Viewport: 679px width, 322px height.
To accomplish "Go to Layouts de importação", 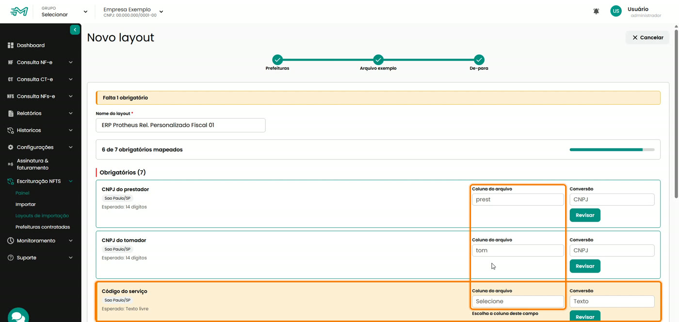I will click(x=42, y=216).
